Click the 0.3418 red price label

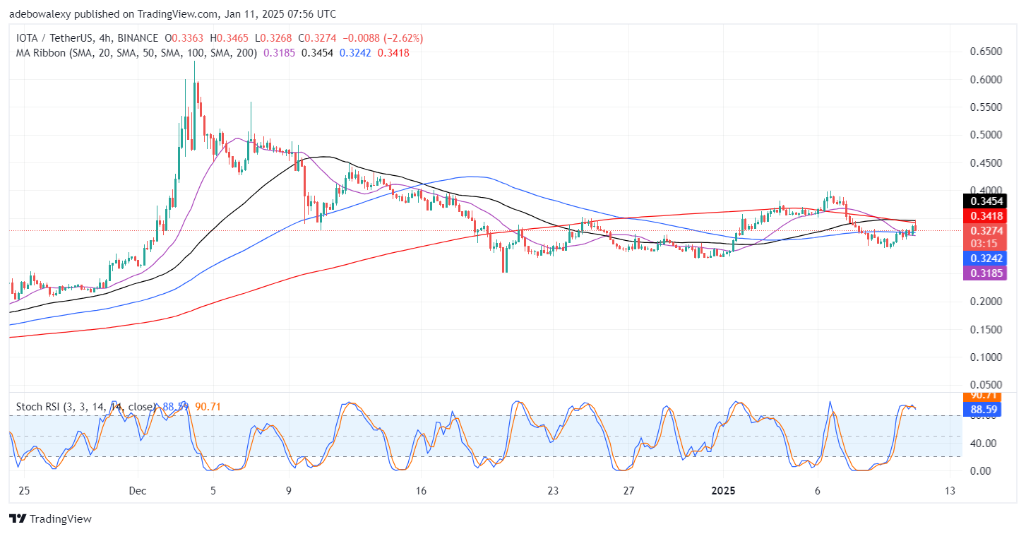(x=985, y=215)
